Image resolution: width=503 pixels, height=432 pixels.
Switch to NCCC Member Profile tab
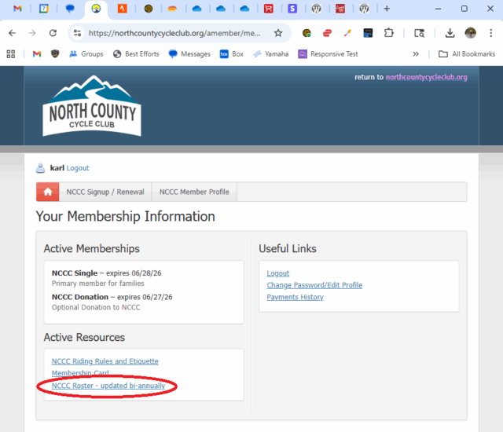click(194, 192)
